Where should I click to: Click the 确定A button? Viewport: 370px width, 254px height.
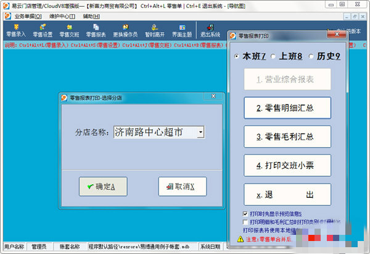point(103,187)
